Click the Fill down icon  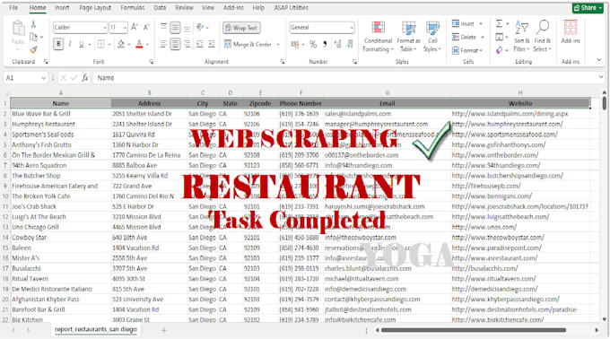point(500,37)
